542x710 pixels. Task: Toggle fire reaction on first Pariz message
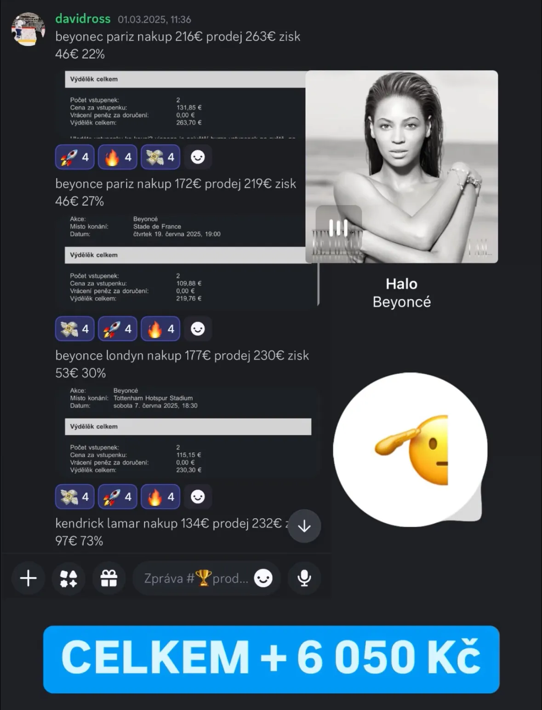click(118, 157)
